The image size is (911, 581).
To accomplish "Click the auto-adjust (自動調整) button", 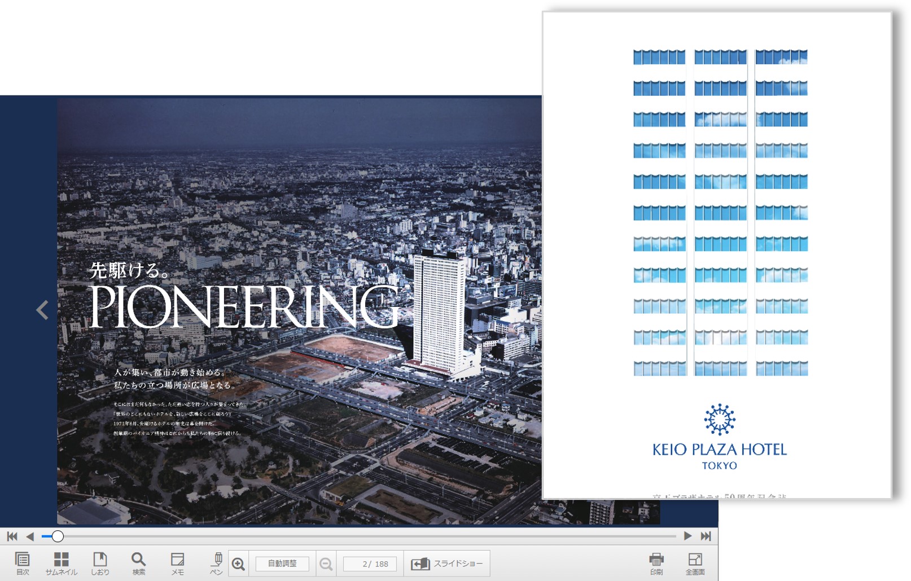I will [x=282, y=564].
